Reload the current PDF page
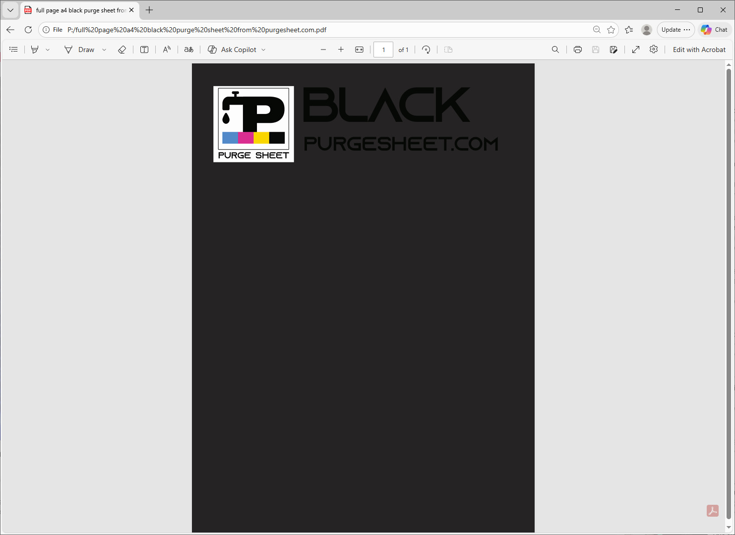This screenshot has height=535, width=735. (x=28, y=30)
